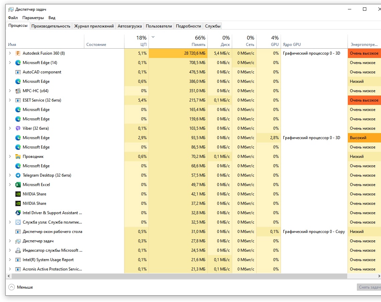Click the AutoCAD component icon
This screenshot has width=381, height=302.
[18, 72]
